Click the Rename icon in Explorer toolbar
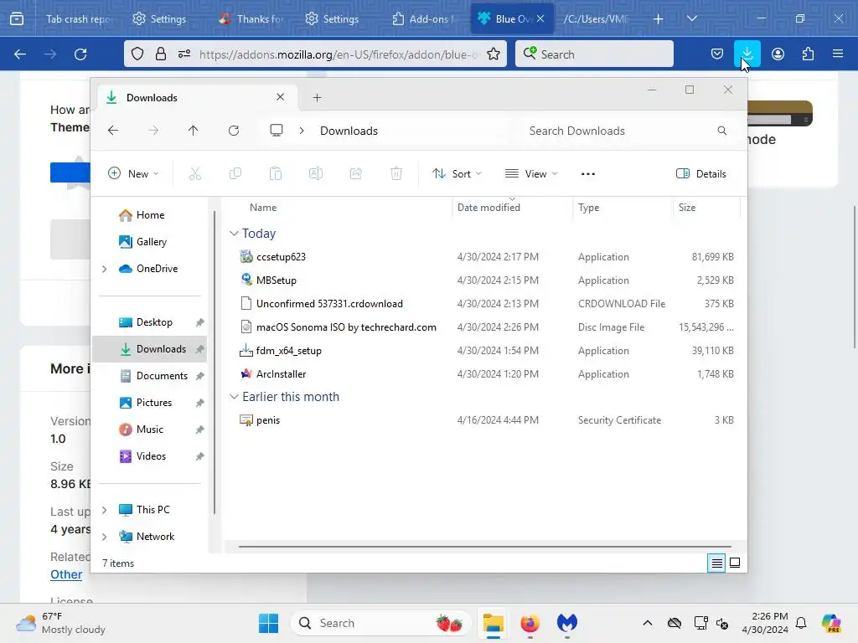Viewport: 858px width, 643px height. [316, 174]
